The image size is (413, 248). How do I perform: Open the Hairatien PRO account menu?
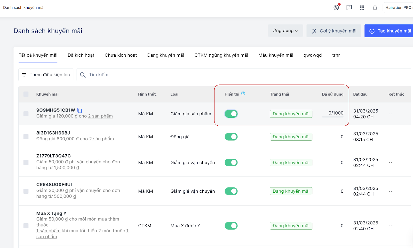398,8
